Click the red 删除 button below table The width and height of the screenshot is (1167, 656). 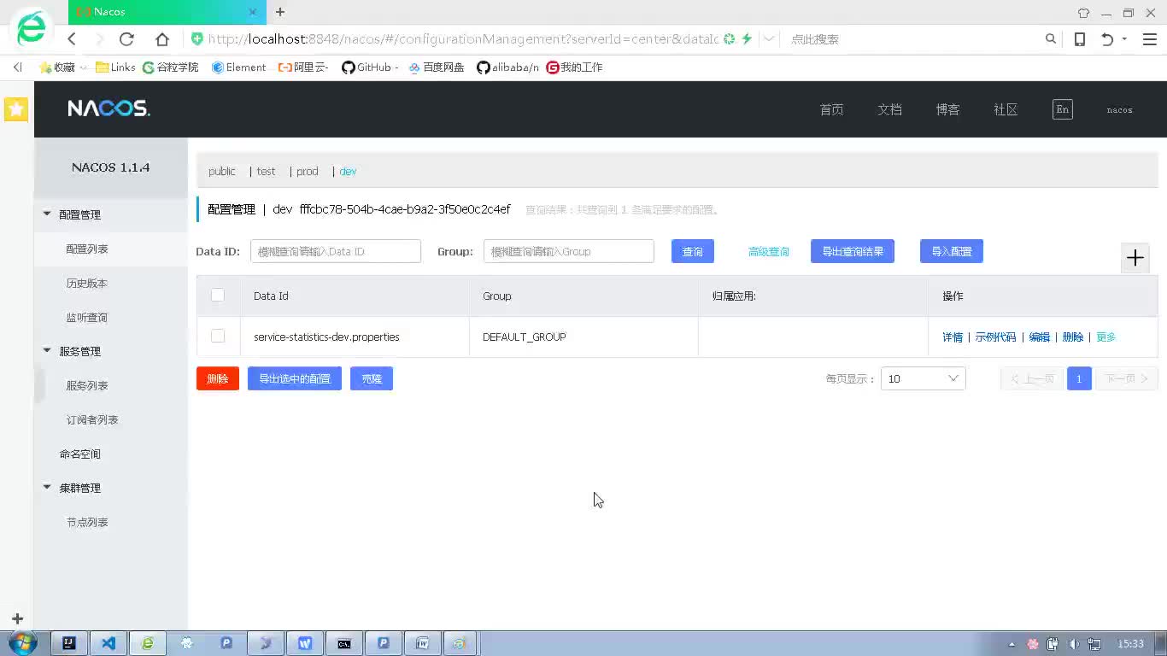(218, 378)
